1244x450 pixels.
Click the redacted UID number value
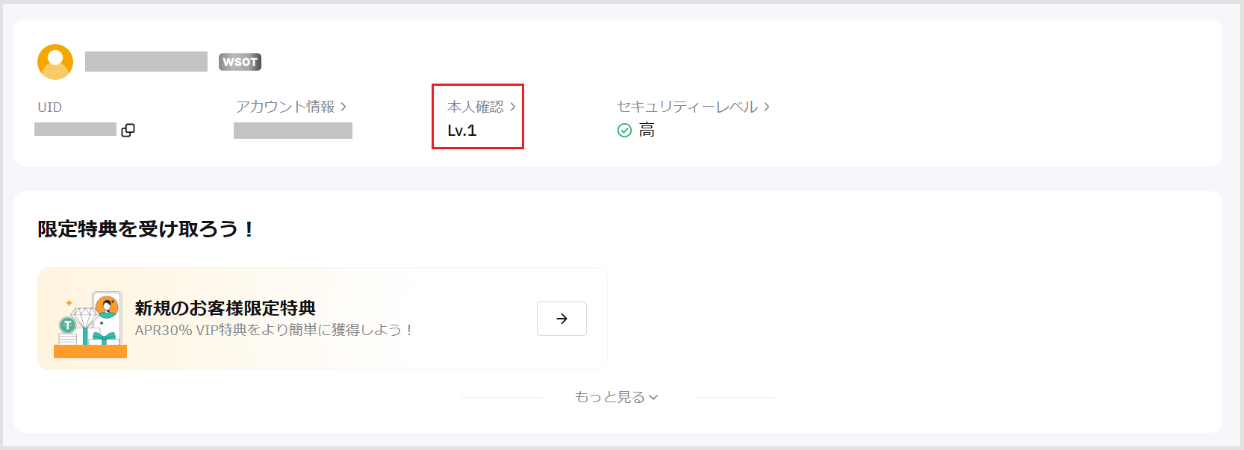75,130
